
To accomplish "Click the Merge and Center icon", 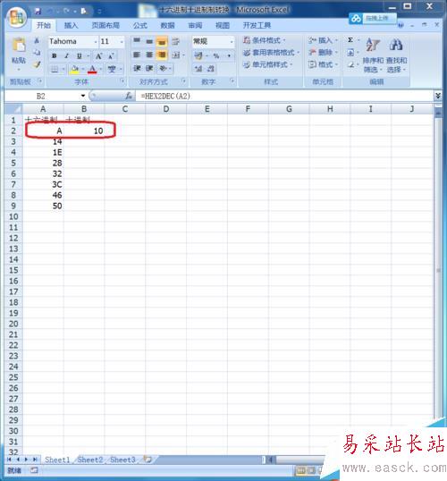I will pyautogui.click(x=176, y=55).
